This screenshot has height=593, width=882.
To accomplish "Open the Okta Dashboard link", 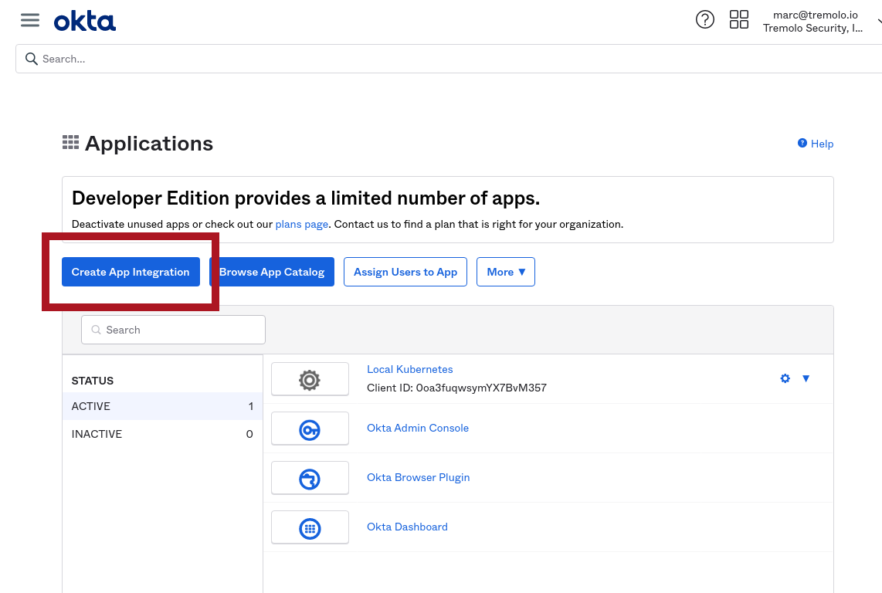I will (407, 527).
